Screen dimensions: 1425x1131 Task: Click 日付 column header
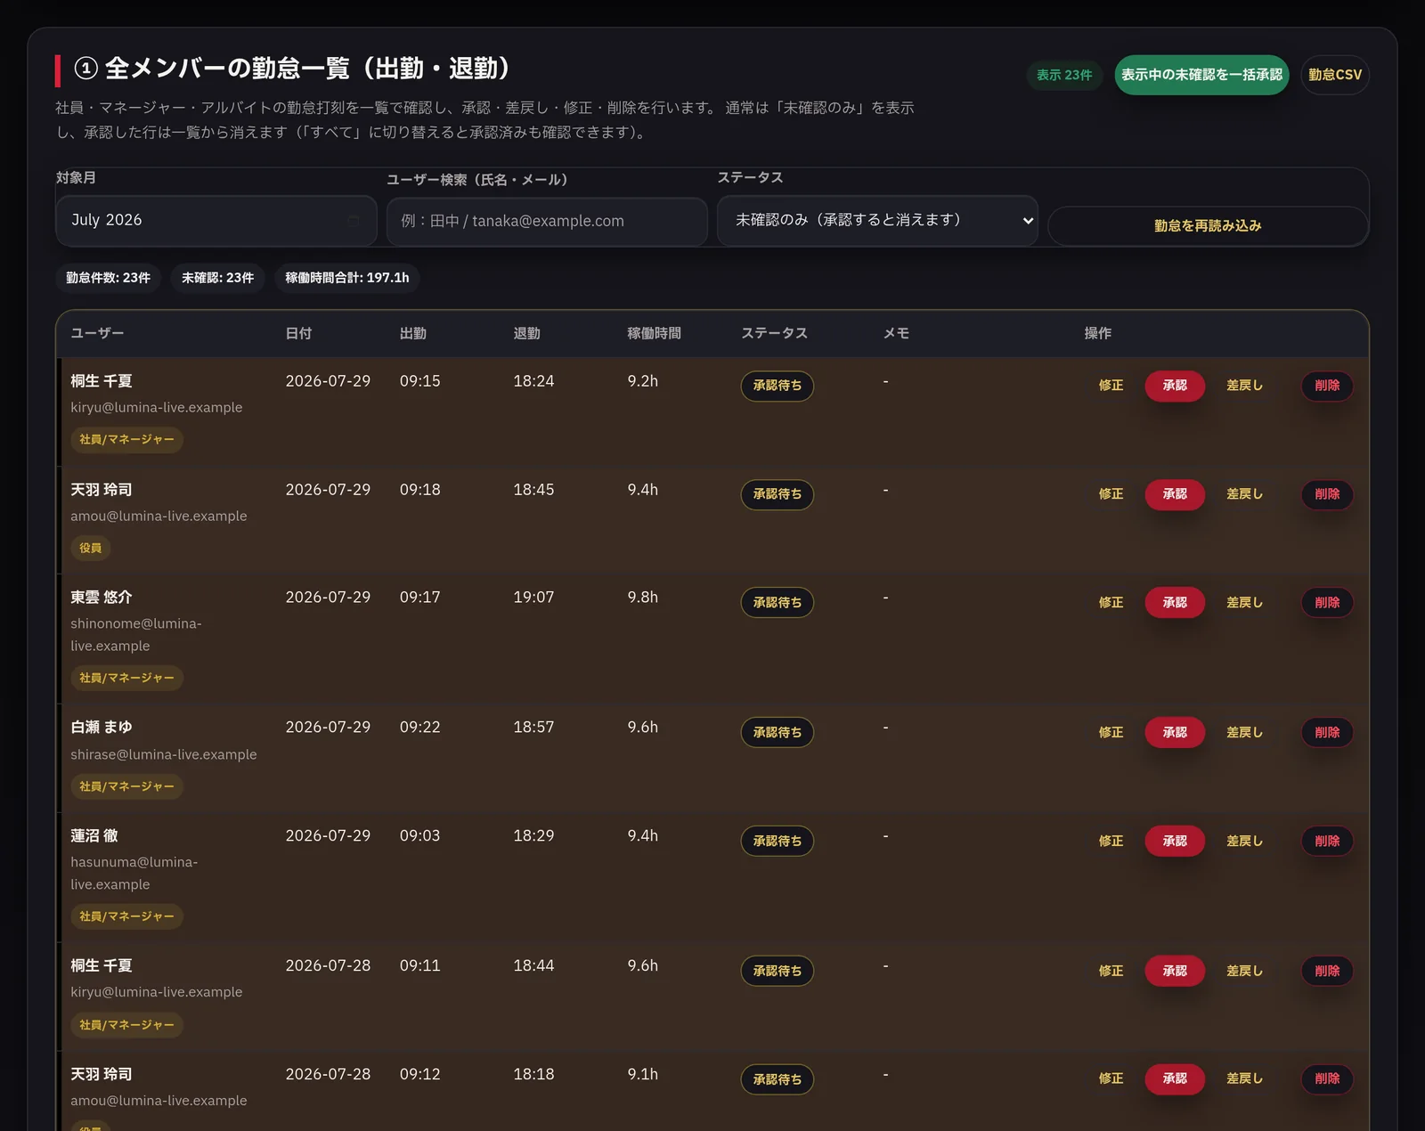click(x=298, y=334)
